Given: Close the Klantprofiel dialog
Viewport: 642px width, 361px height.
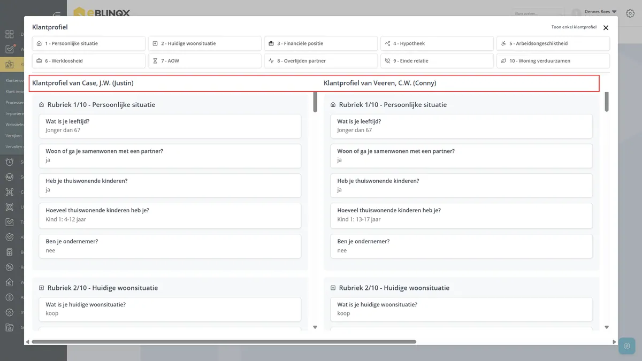Looking at the screenshot, I should click(606, 28).
